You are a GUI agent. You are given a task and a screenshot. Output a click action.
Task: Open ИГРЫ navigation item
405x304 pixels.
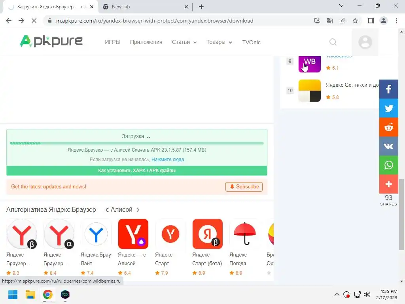click(x=113, y=42)
